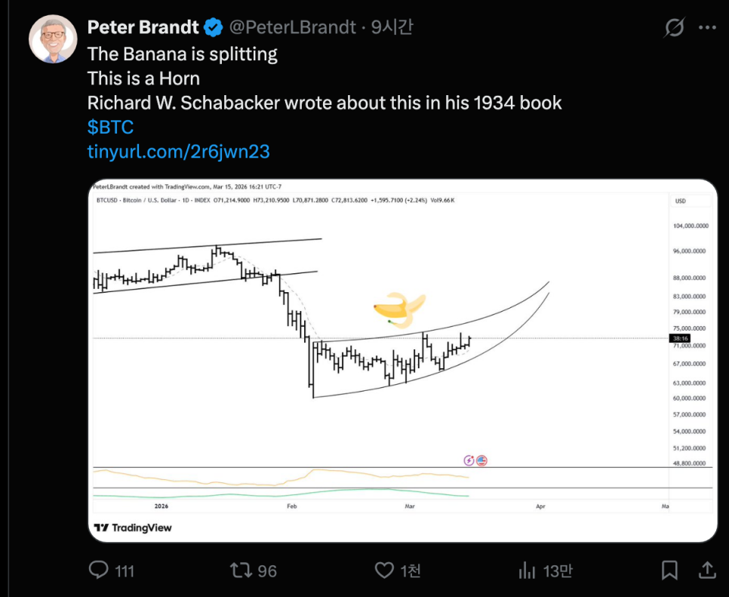The width and height of the screenshot is (729, 597).
Task: Click the blue verified badge
Action: pos(214,28)
